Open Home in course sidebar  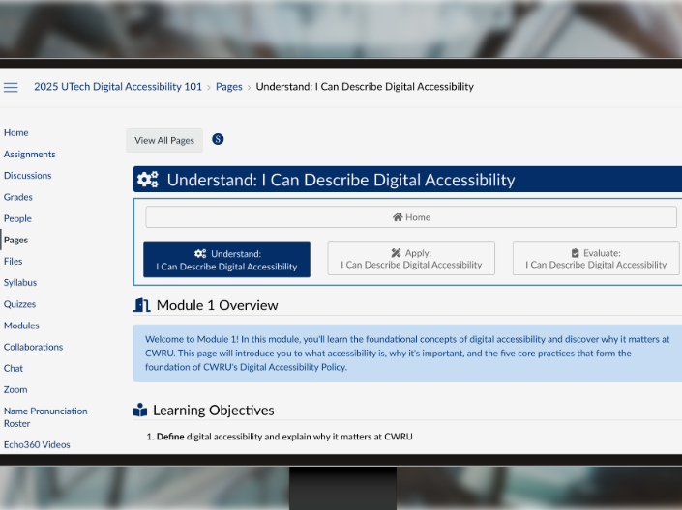(16, 132)
